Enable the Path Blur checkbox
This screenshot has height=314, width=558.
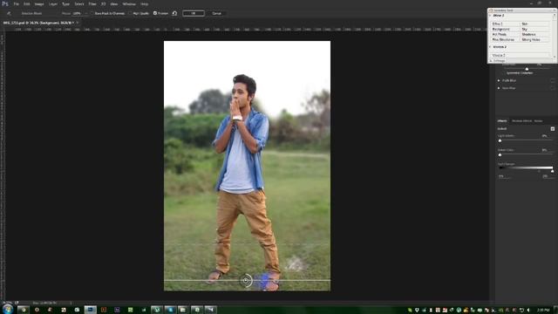pos(552,80)
